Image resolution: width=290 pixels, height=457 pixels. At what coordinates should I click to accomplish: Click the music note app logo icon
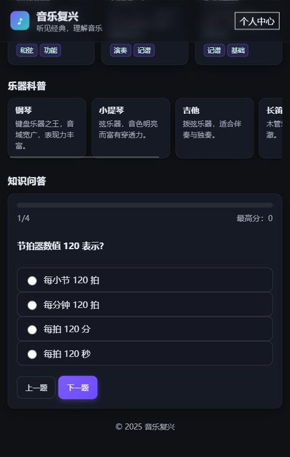pyautogui.click(x=20, y=21)
